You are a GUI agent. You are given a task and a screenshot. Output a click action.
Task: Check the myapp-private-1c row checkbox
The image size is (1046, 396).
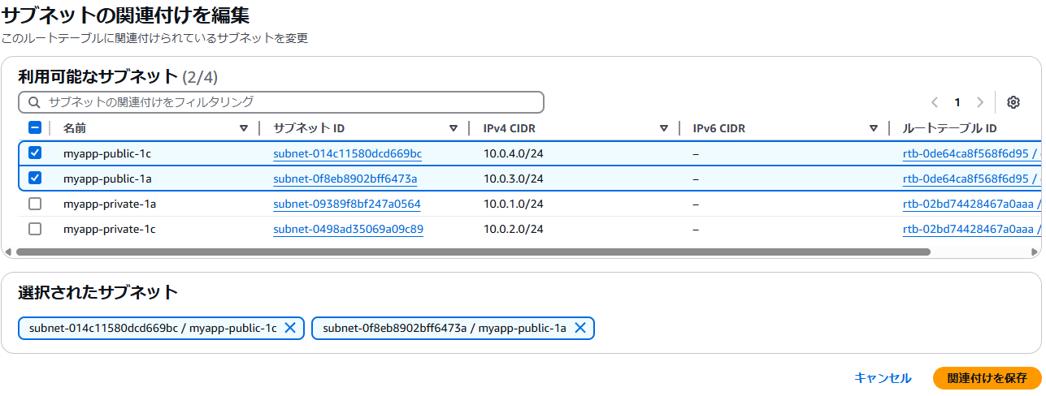[35, 229]
